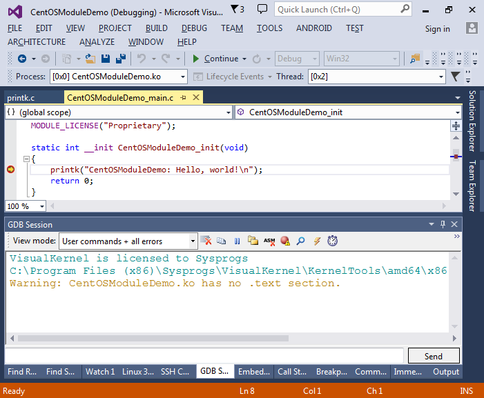Switch to the SSH Console tab

point(175,372)
